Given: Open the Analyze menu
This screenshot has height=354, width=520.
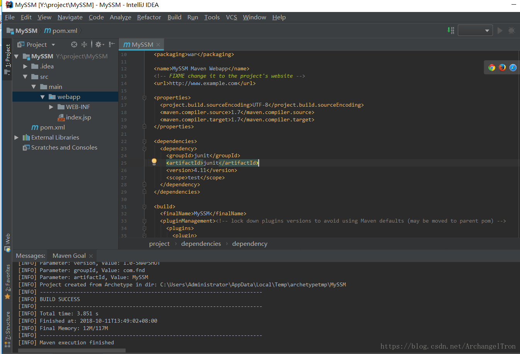Looking at the screenshot, I should 121,17.
